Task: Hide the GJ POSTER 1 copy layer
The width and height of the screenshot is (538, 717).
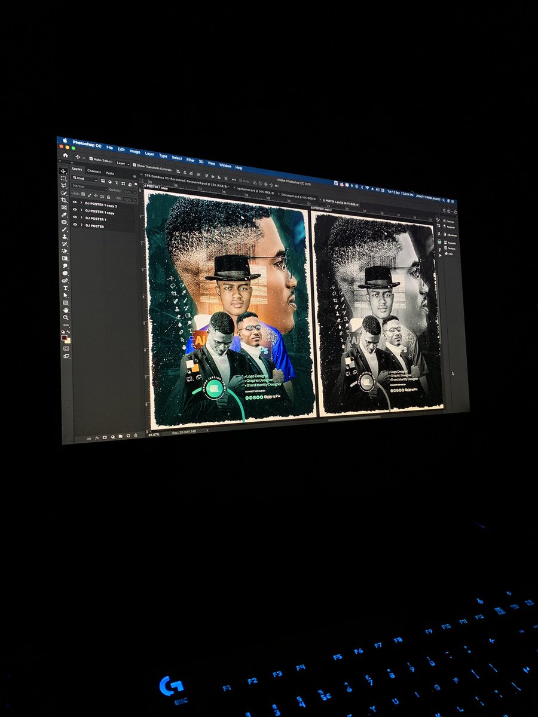Action: (x=75, y=210)
